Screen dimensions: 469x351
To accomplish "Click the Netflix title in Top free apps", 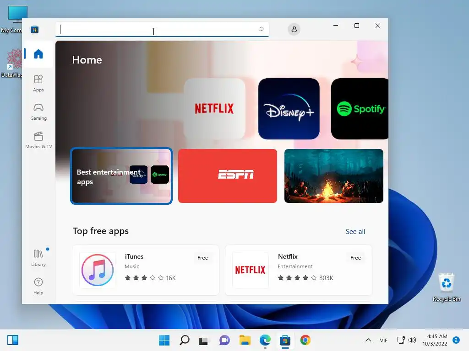I will [x=288, y=256].
